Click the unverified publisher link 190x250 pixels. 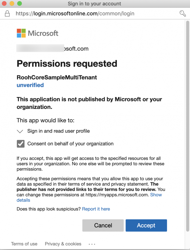point(30,85)
